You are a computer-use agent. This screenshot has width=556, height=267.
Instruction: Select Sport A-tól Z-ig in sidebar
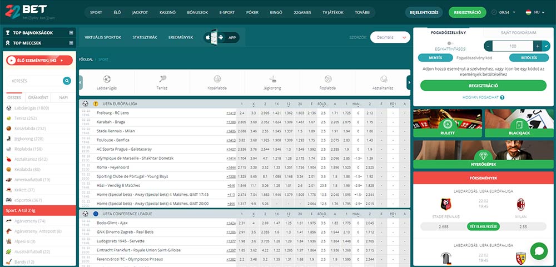tap(39, 211)
